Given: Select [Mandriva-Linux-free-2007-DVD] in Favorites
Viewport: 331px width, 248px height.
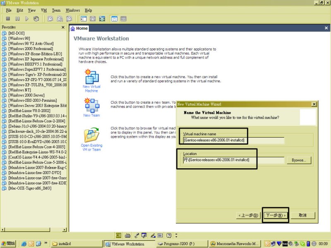Looking at the screenshot, I should click(x=35, y=173).
